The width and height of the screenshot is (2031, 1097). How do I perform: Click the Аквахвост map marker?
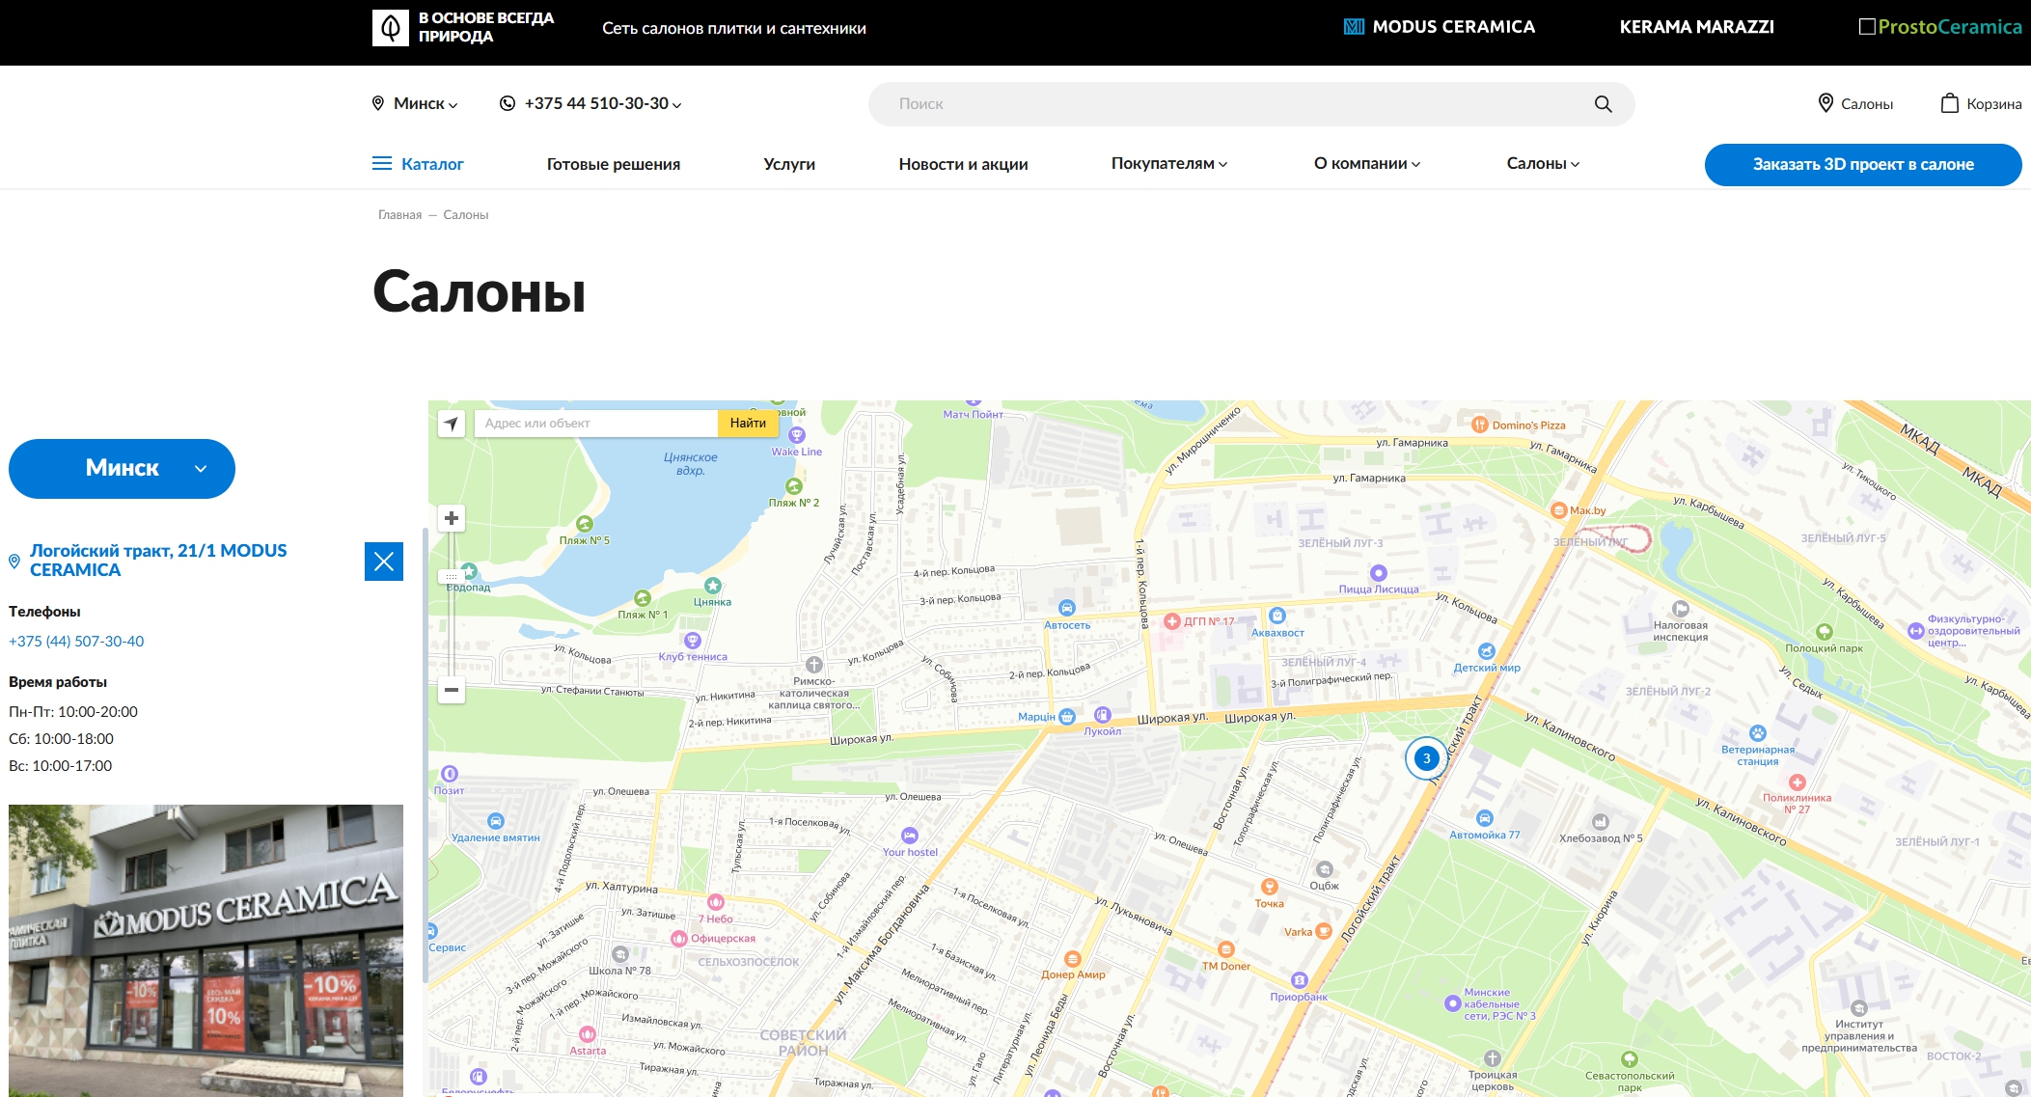point(1277,616)
